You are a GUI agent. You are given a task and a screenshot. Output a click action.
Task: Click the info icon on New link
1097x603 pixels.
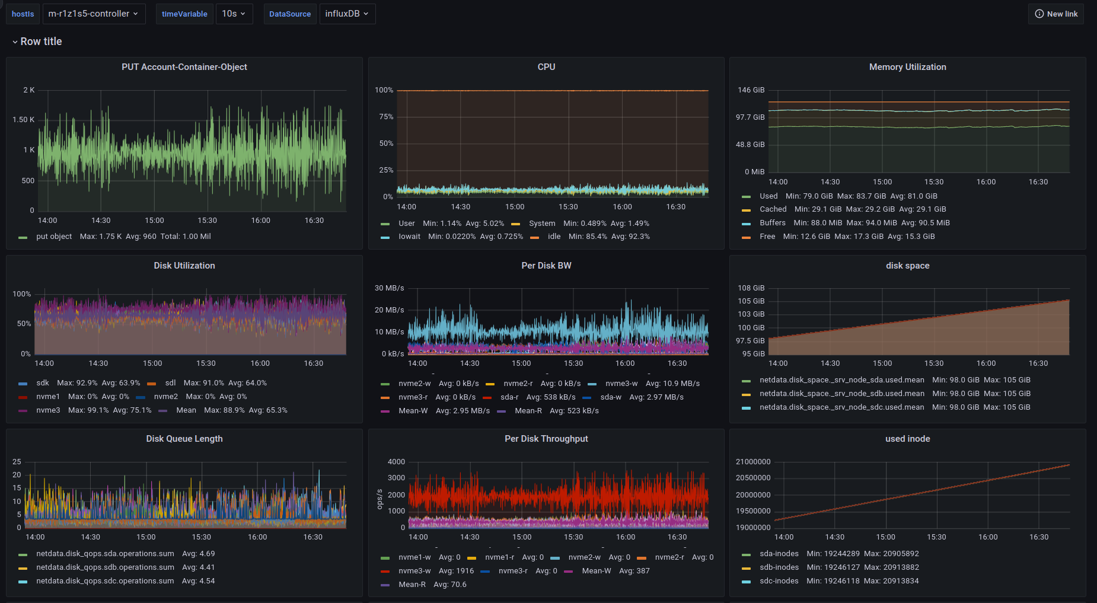tap(1039, 14)
